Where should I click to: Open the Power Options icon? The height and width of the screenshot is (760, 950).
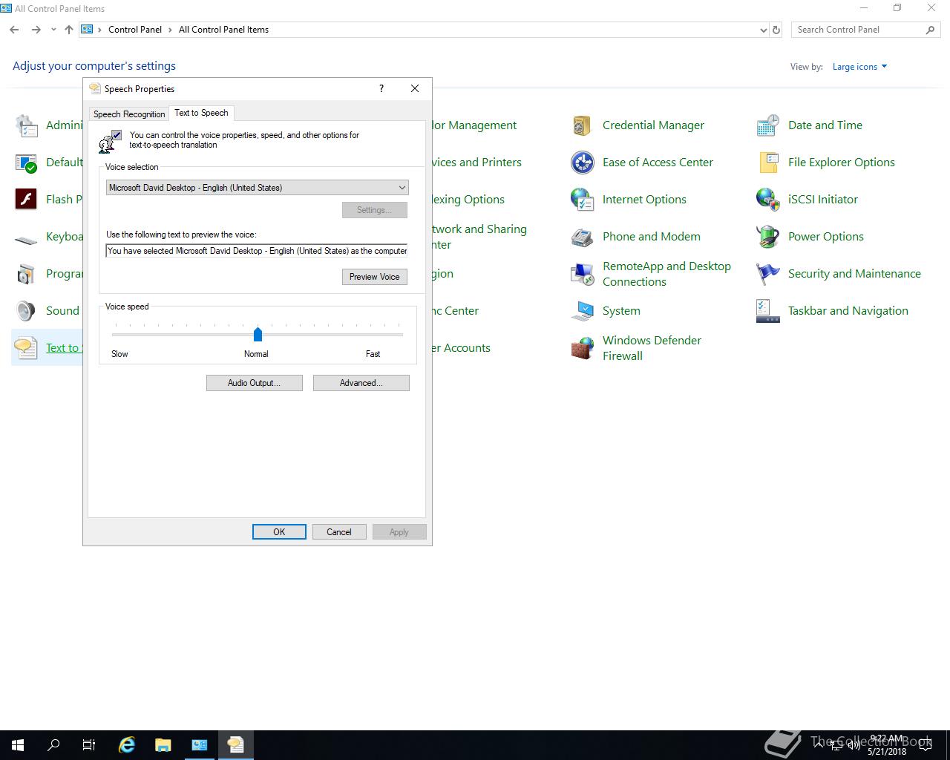click(767, 237)
